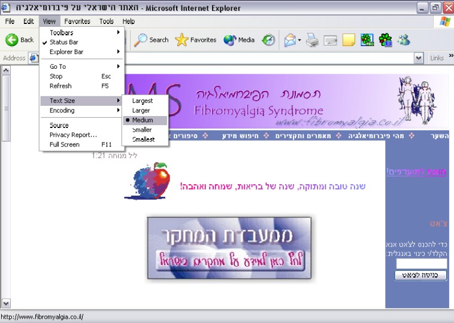Open Favorites star toolbar button
Image resolution: width=454 pixels, height=323 pixels.
[x=196, y=40]
